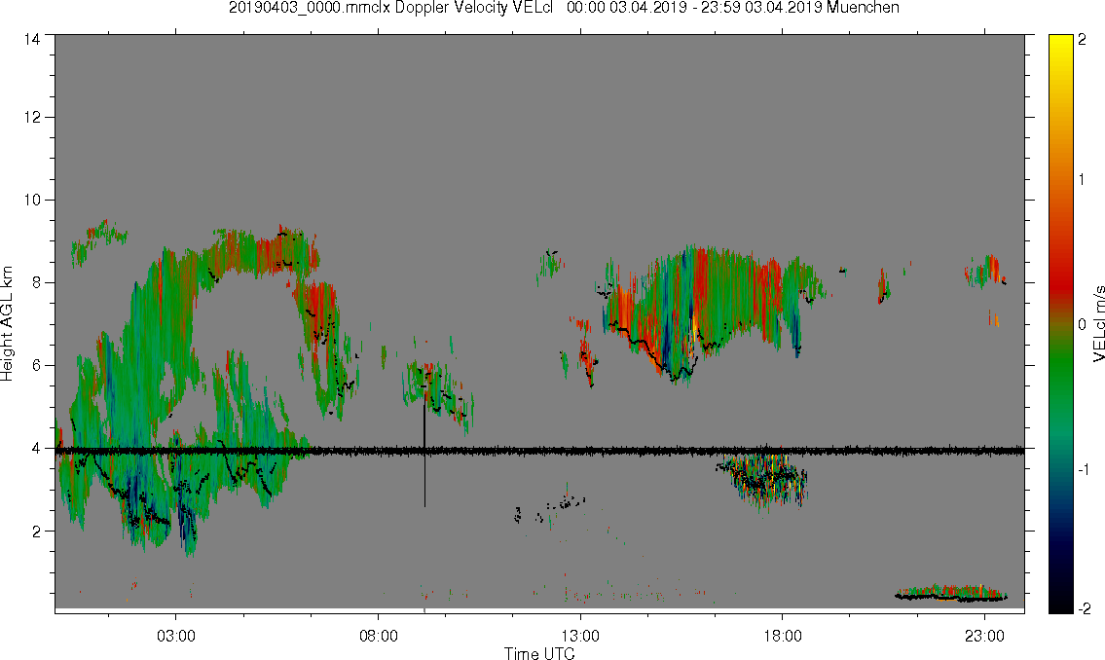Click the '12' height axis label
This screenshot has width=1105, height=660.
32,117
